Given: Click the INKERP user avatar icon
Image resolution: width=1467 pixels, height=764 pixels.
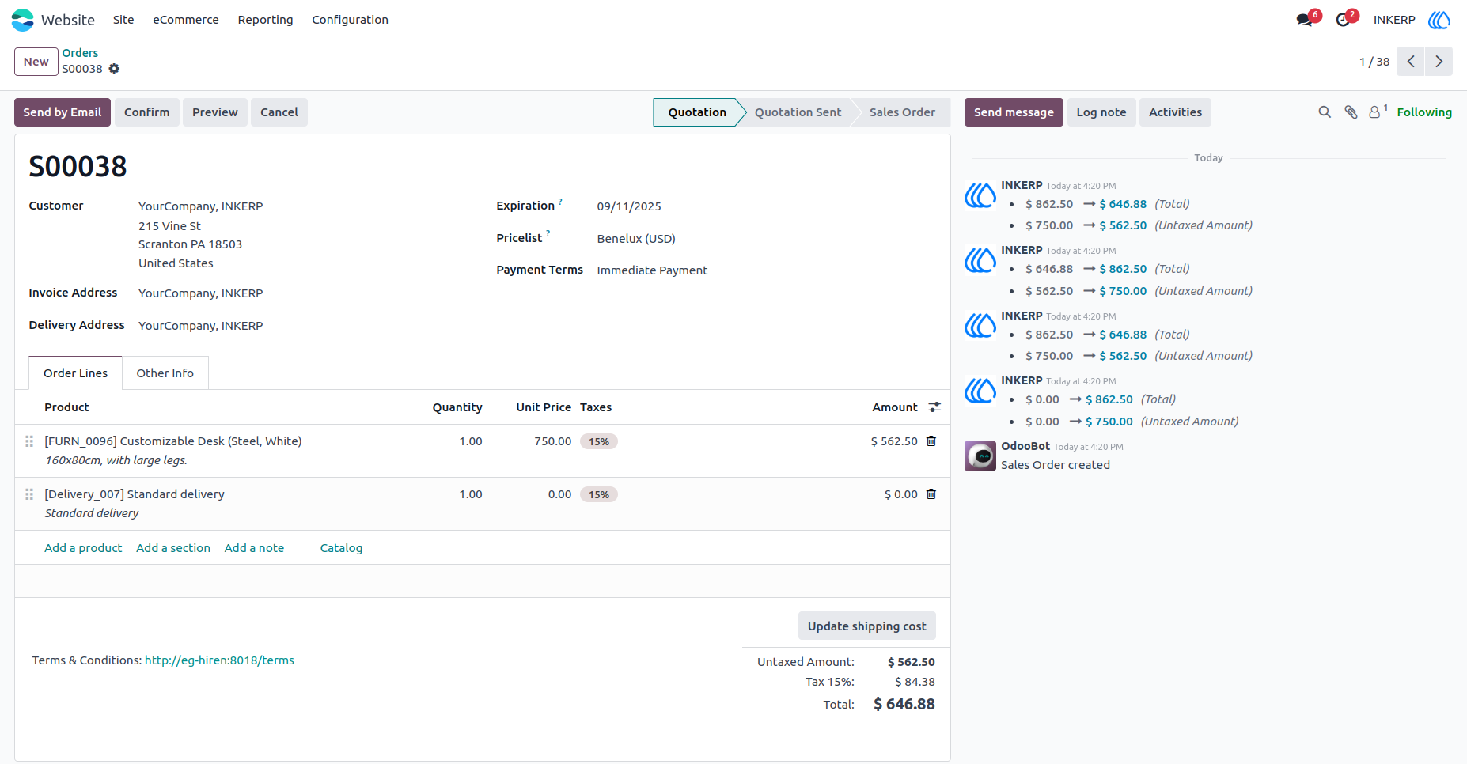Looking at the screenshot, I should [x=1439, y=20].
